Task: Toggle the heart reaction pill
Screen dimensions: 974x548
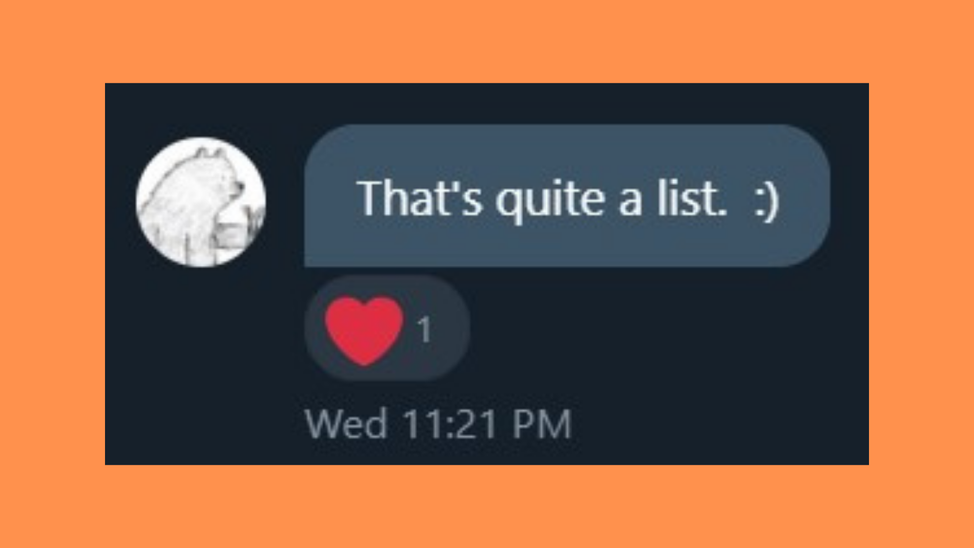Action: [387, 328]
